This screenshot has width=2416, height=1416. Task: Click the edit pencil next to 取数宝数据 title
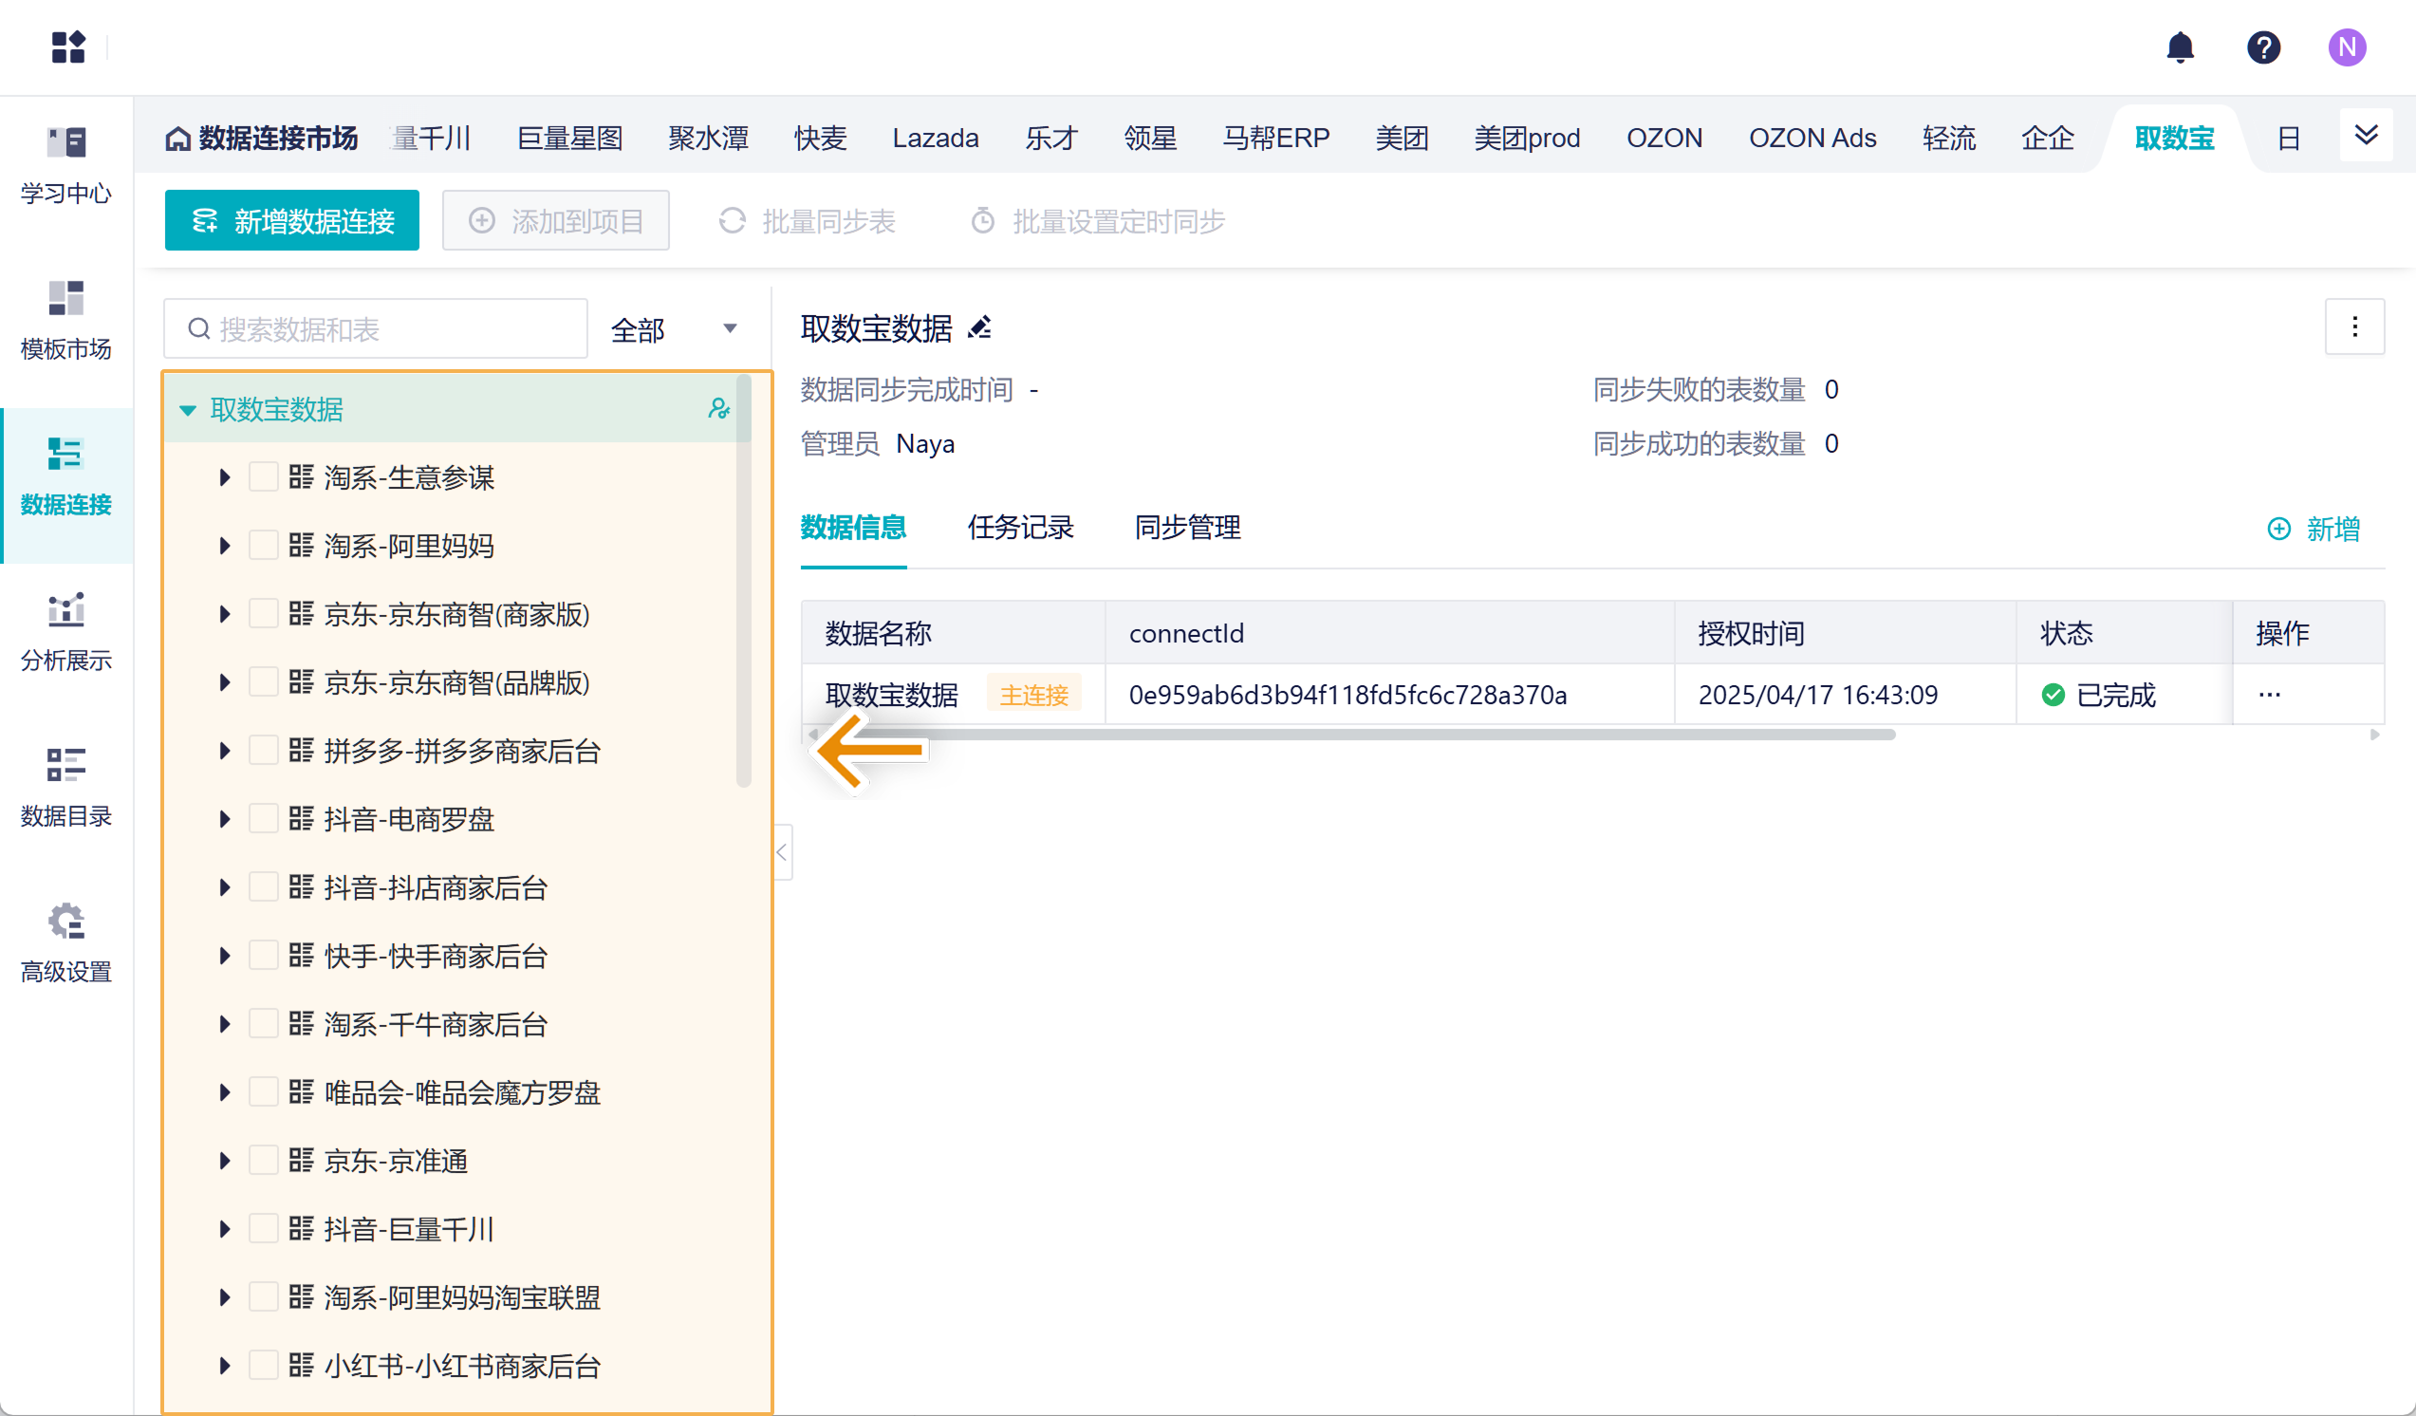coord(979,328)
